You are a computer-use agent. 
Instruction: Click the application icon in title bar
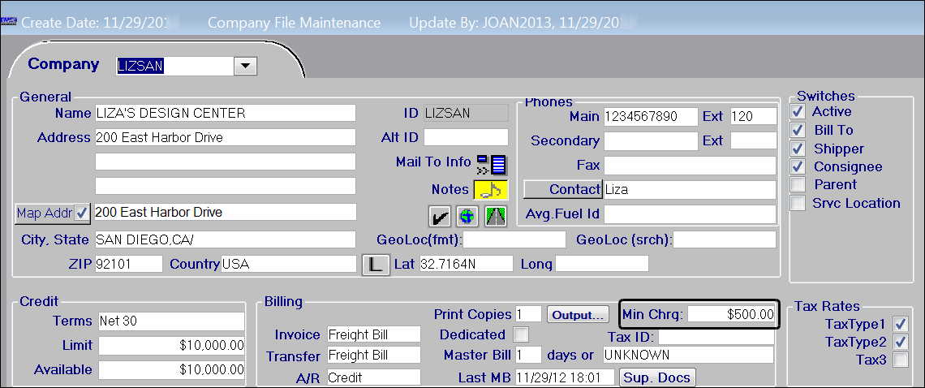pos(8,21)
